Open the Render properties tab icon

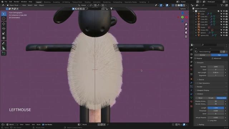coord(191,54)
